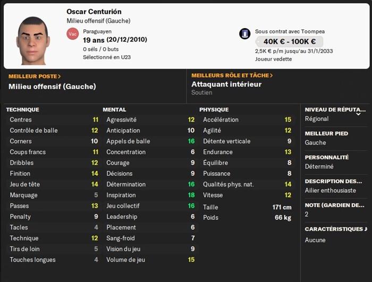Image resolution: width=372 pixels, height=282 pixels.
Task: Click the Physique column header
Action: click(214, 109)
